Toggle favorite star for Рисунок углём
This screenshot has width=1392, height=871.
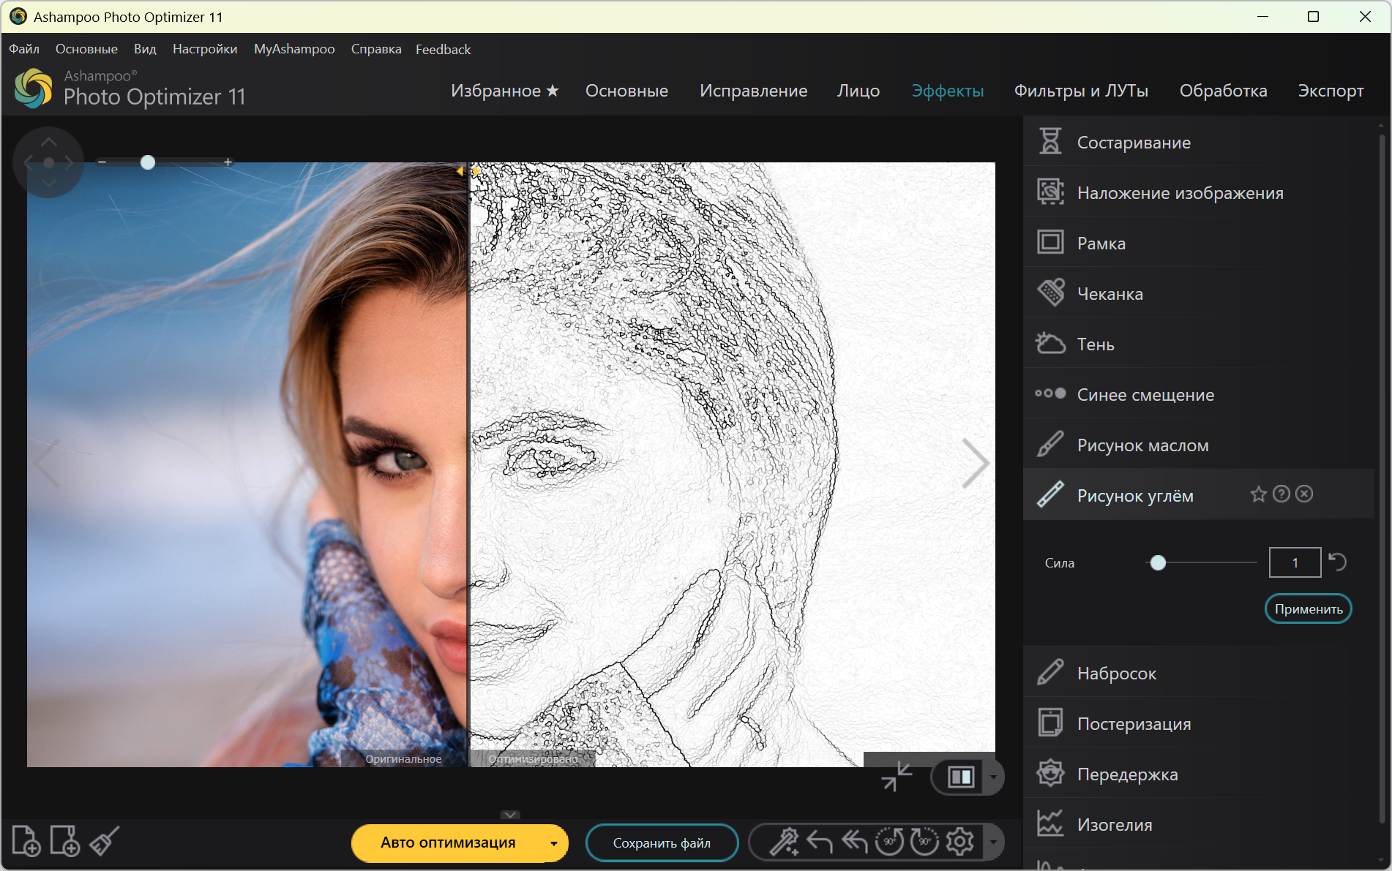coord(1258,494)
